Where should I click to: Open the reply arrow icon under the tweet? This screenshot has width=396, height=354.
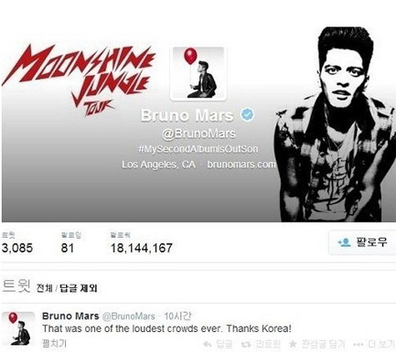[x=208, y=344]
